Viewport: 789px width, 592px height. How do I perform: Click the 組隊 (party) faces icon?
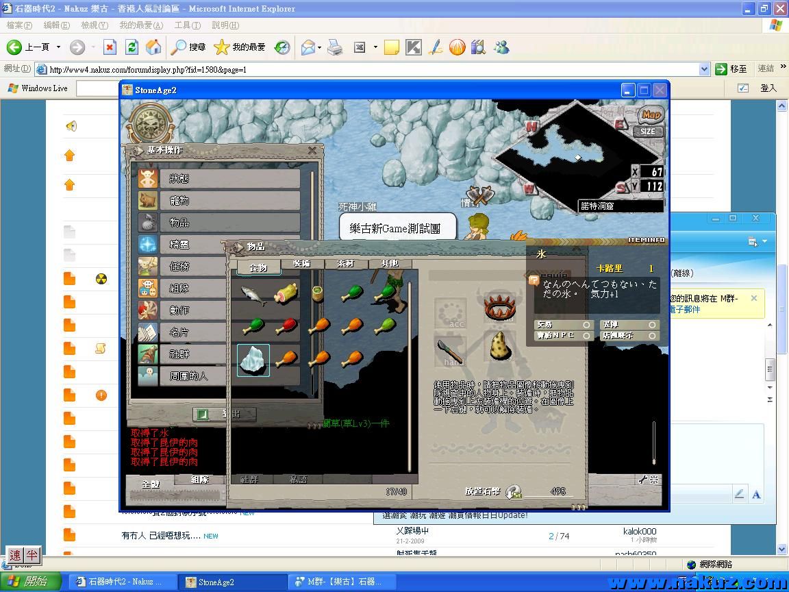tap(148, 288)
